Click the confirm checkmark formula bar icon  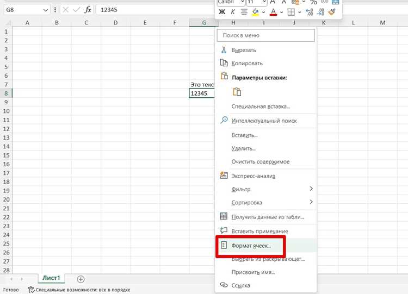(77, 10)
